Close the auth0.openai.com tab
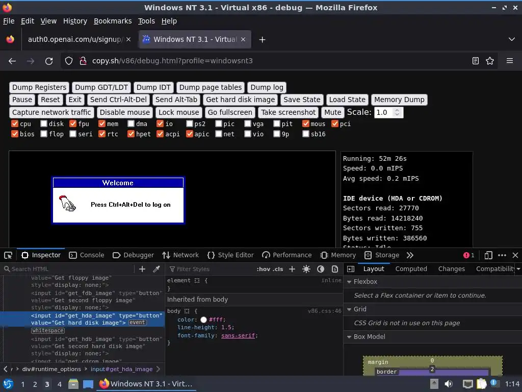522x392 pixels. [128, 39]
